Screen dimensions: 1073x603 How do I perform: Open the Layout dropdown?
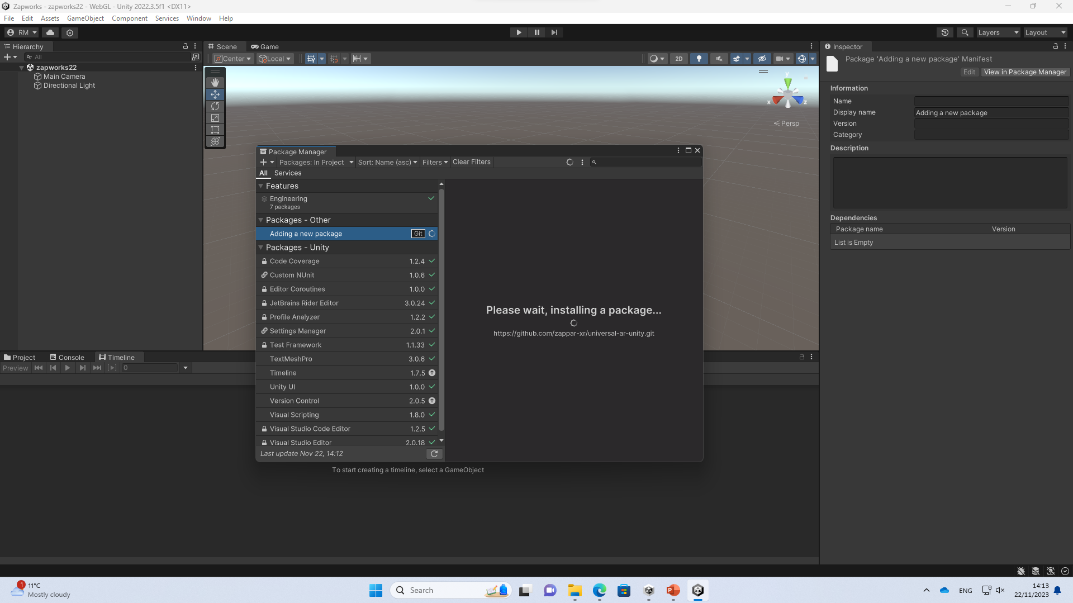pyautogui.click(x=1045, y=32)
